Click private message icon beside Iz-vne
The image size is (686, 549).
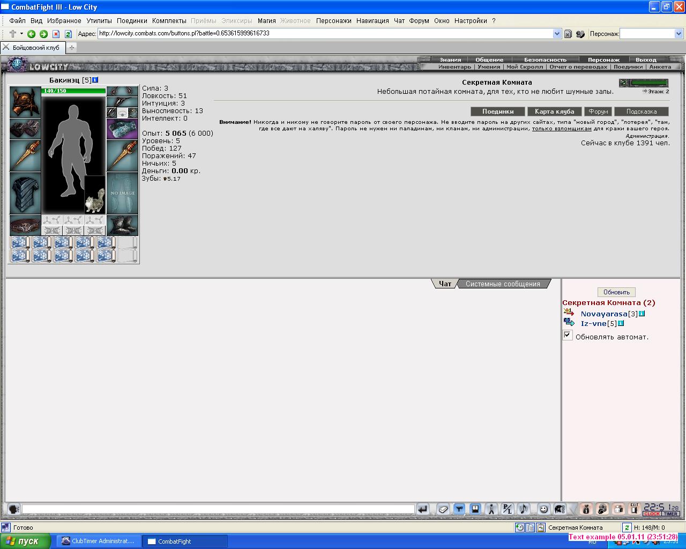coord(569,322)
